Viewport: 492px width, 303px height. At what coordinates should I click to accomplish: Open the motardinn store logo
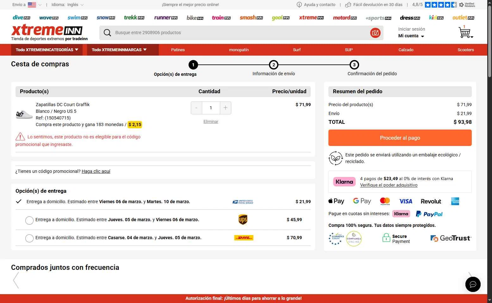tap(345, 18)
